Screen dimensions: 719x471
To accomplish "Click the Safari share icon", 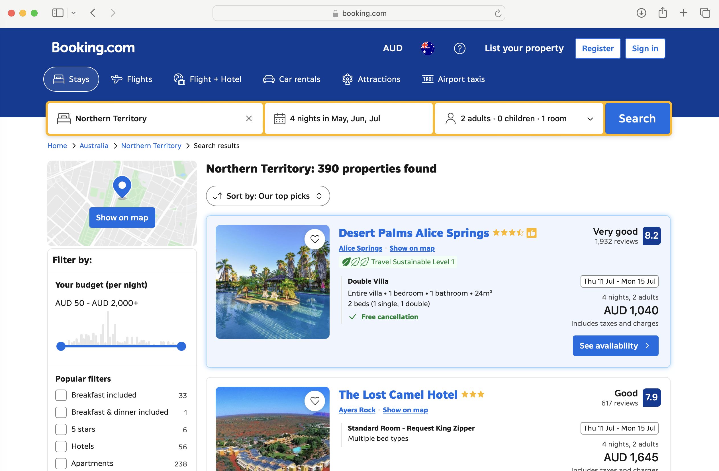I will (662, 13).
